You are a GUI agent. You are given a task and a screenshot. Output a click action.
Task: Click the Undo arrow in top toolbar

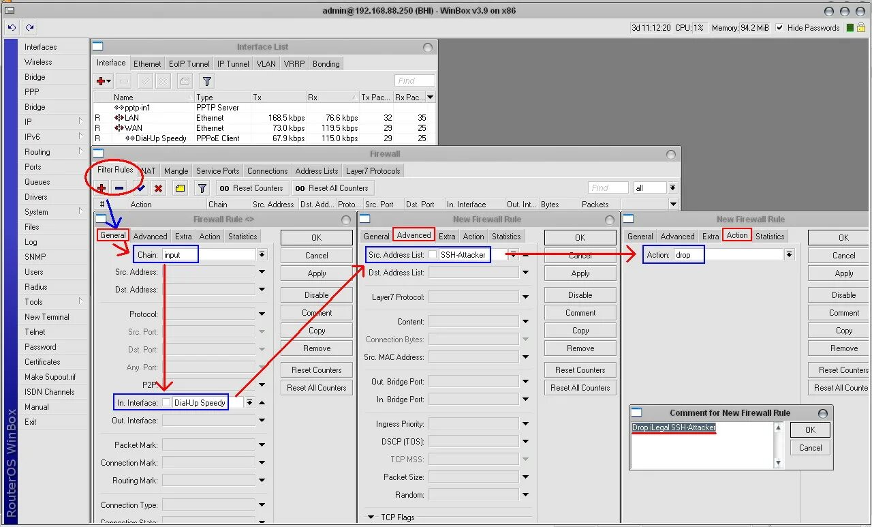tap(12, 27)
